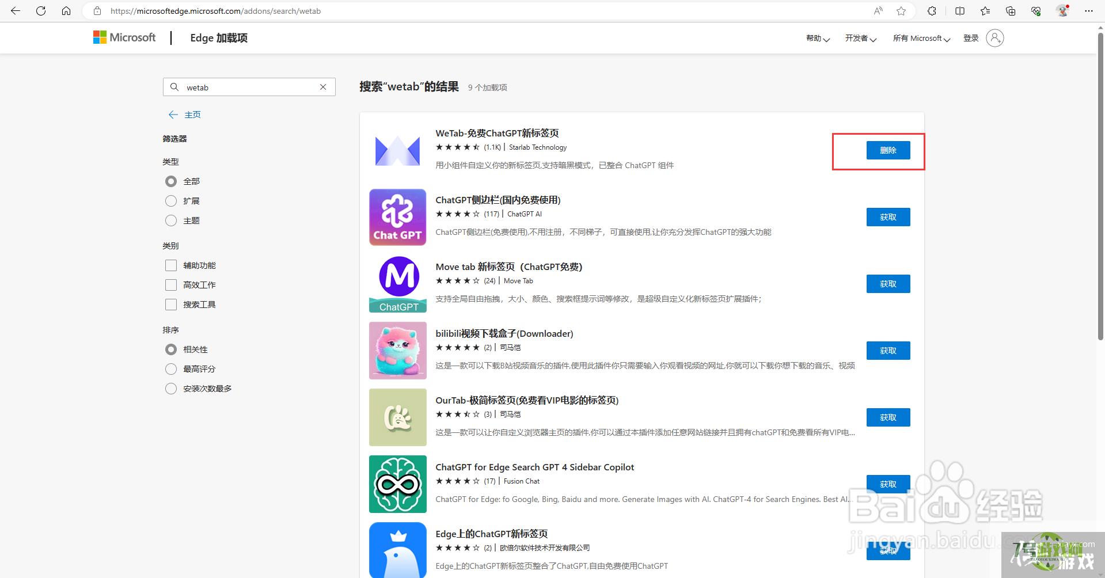Open the WeTab extension logo
1105x578 pixels.
tap(397, 151)
